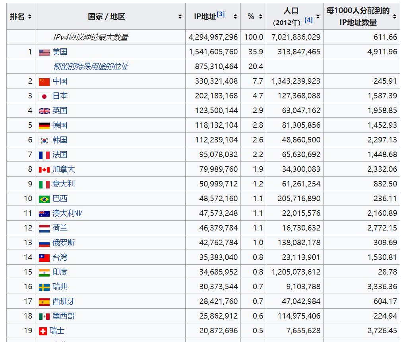The image size is (407, 342).
Task: Open the 加拿大 country link
Action: pos(64,169)
